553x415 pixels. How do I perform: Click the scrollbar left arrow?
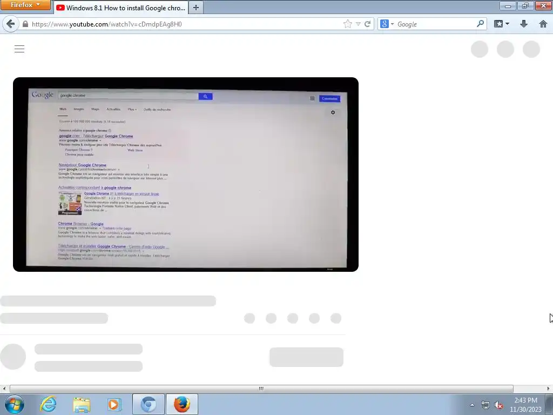click(4, 389)
